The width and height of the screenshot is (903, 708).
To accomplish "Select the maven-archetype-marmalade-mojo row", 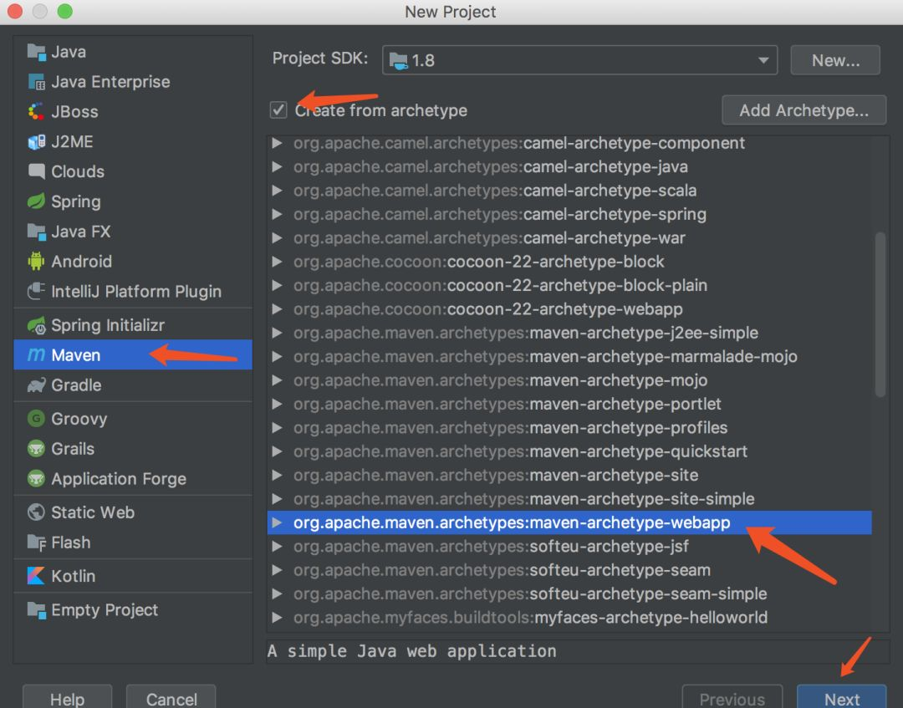I will pyautogui.click(x=569, y=357).
